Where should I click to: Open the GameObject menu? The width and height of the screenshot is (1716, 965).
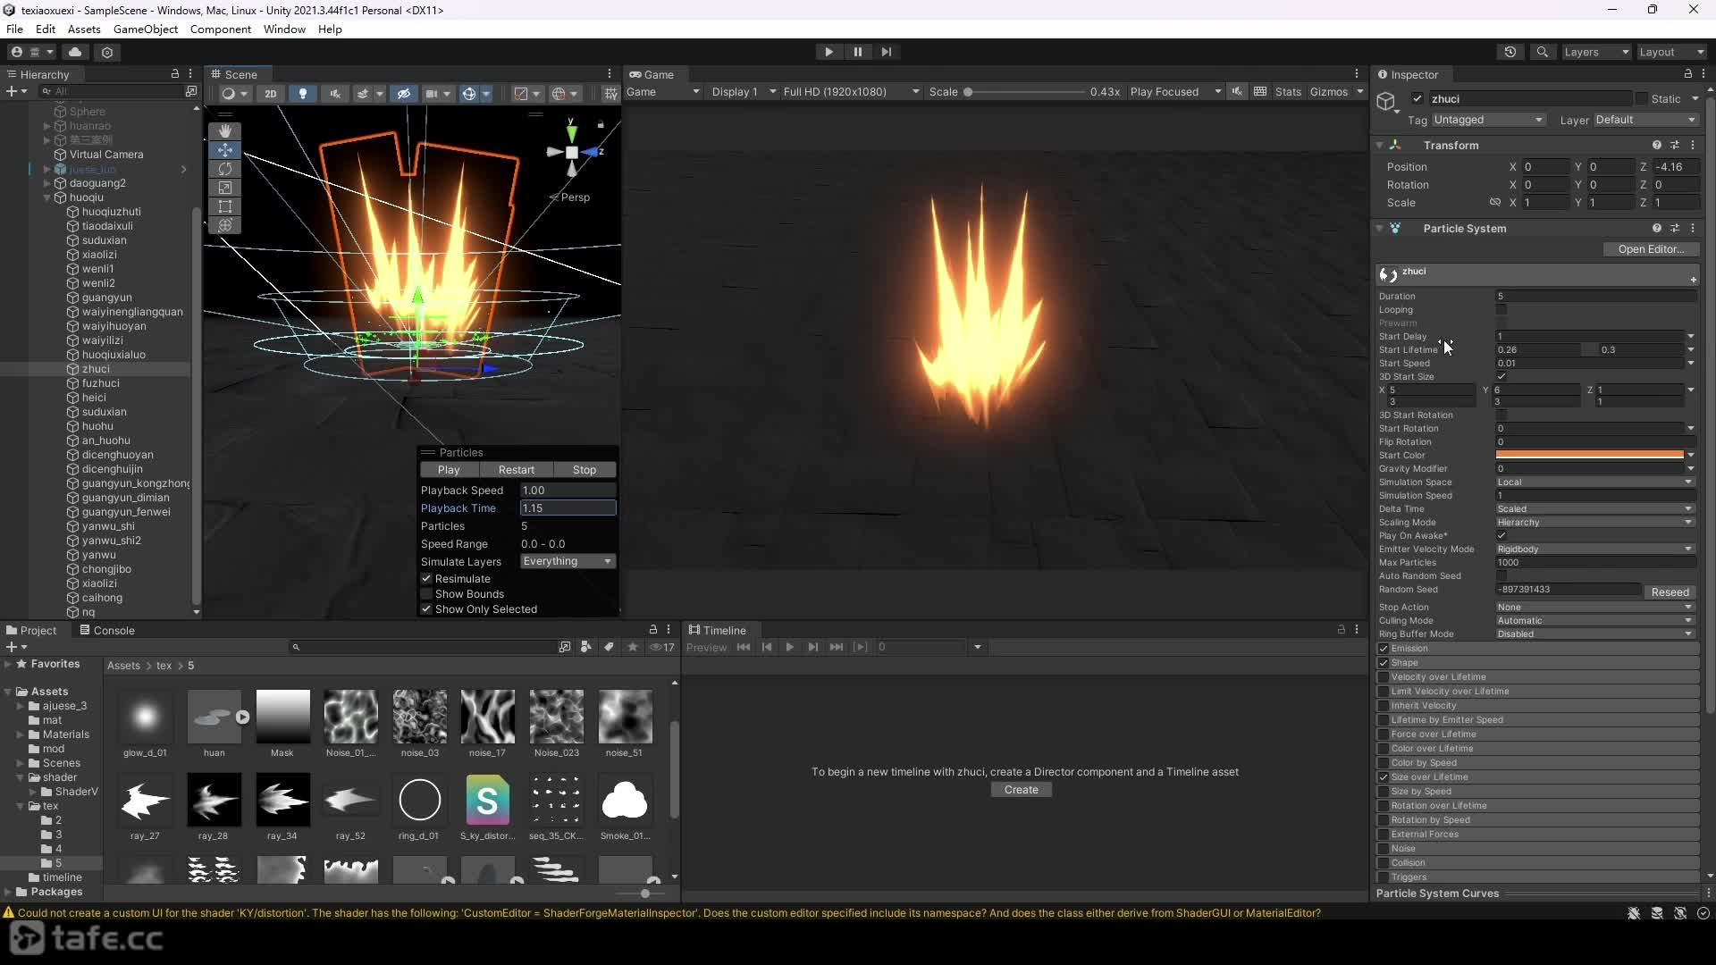click(146, 29)
